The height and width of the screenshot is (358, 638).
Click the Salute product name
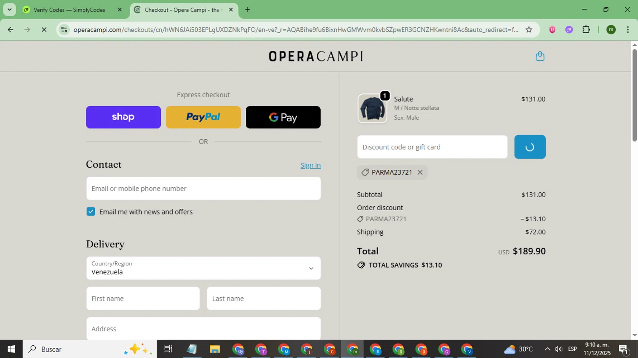pyautogui.click(x=403, y=99)
